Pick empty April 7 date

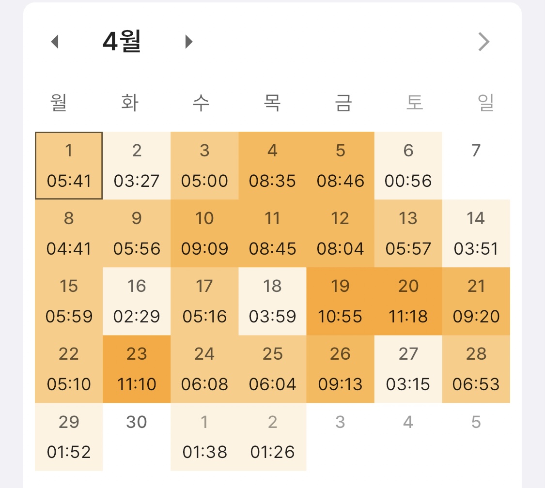click(476, 166)
